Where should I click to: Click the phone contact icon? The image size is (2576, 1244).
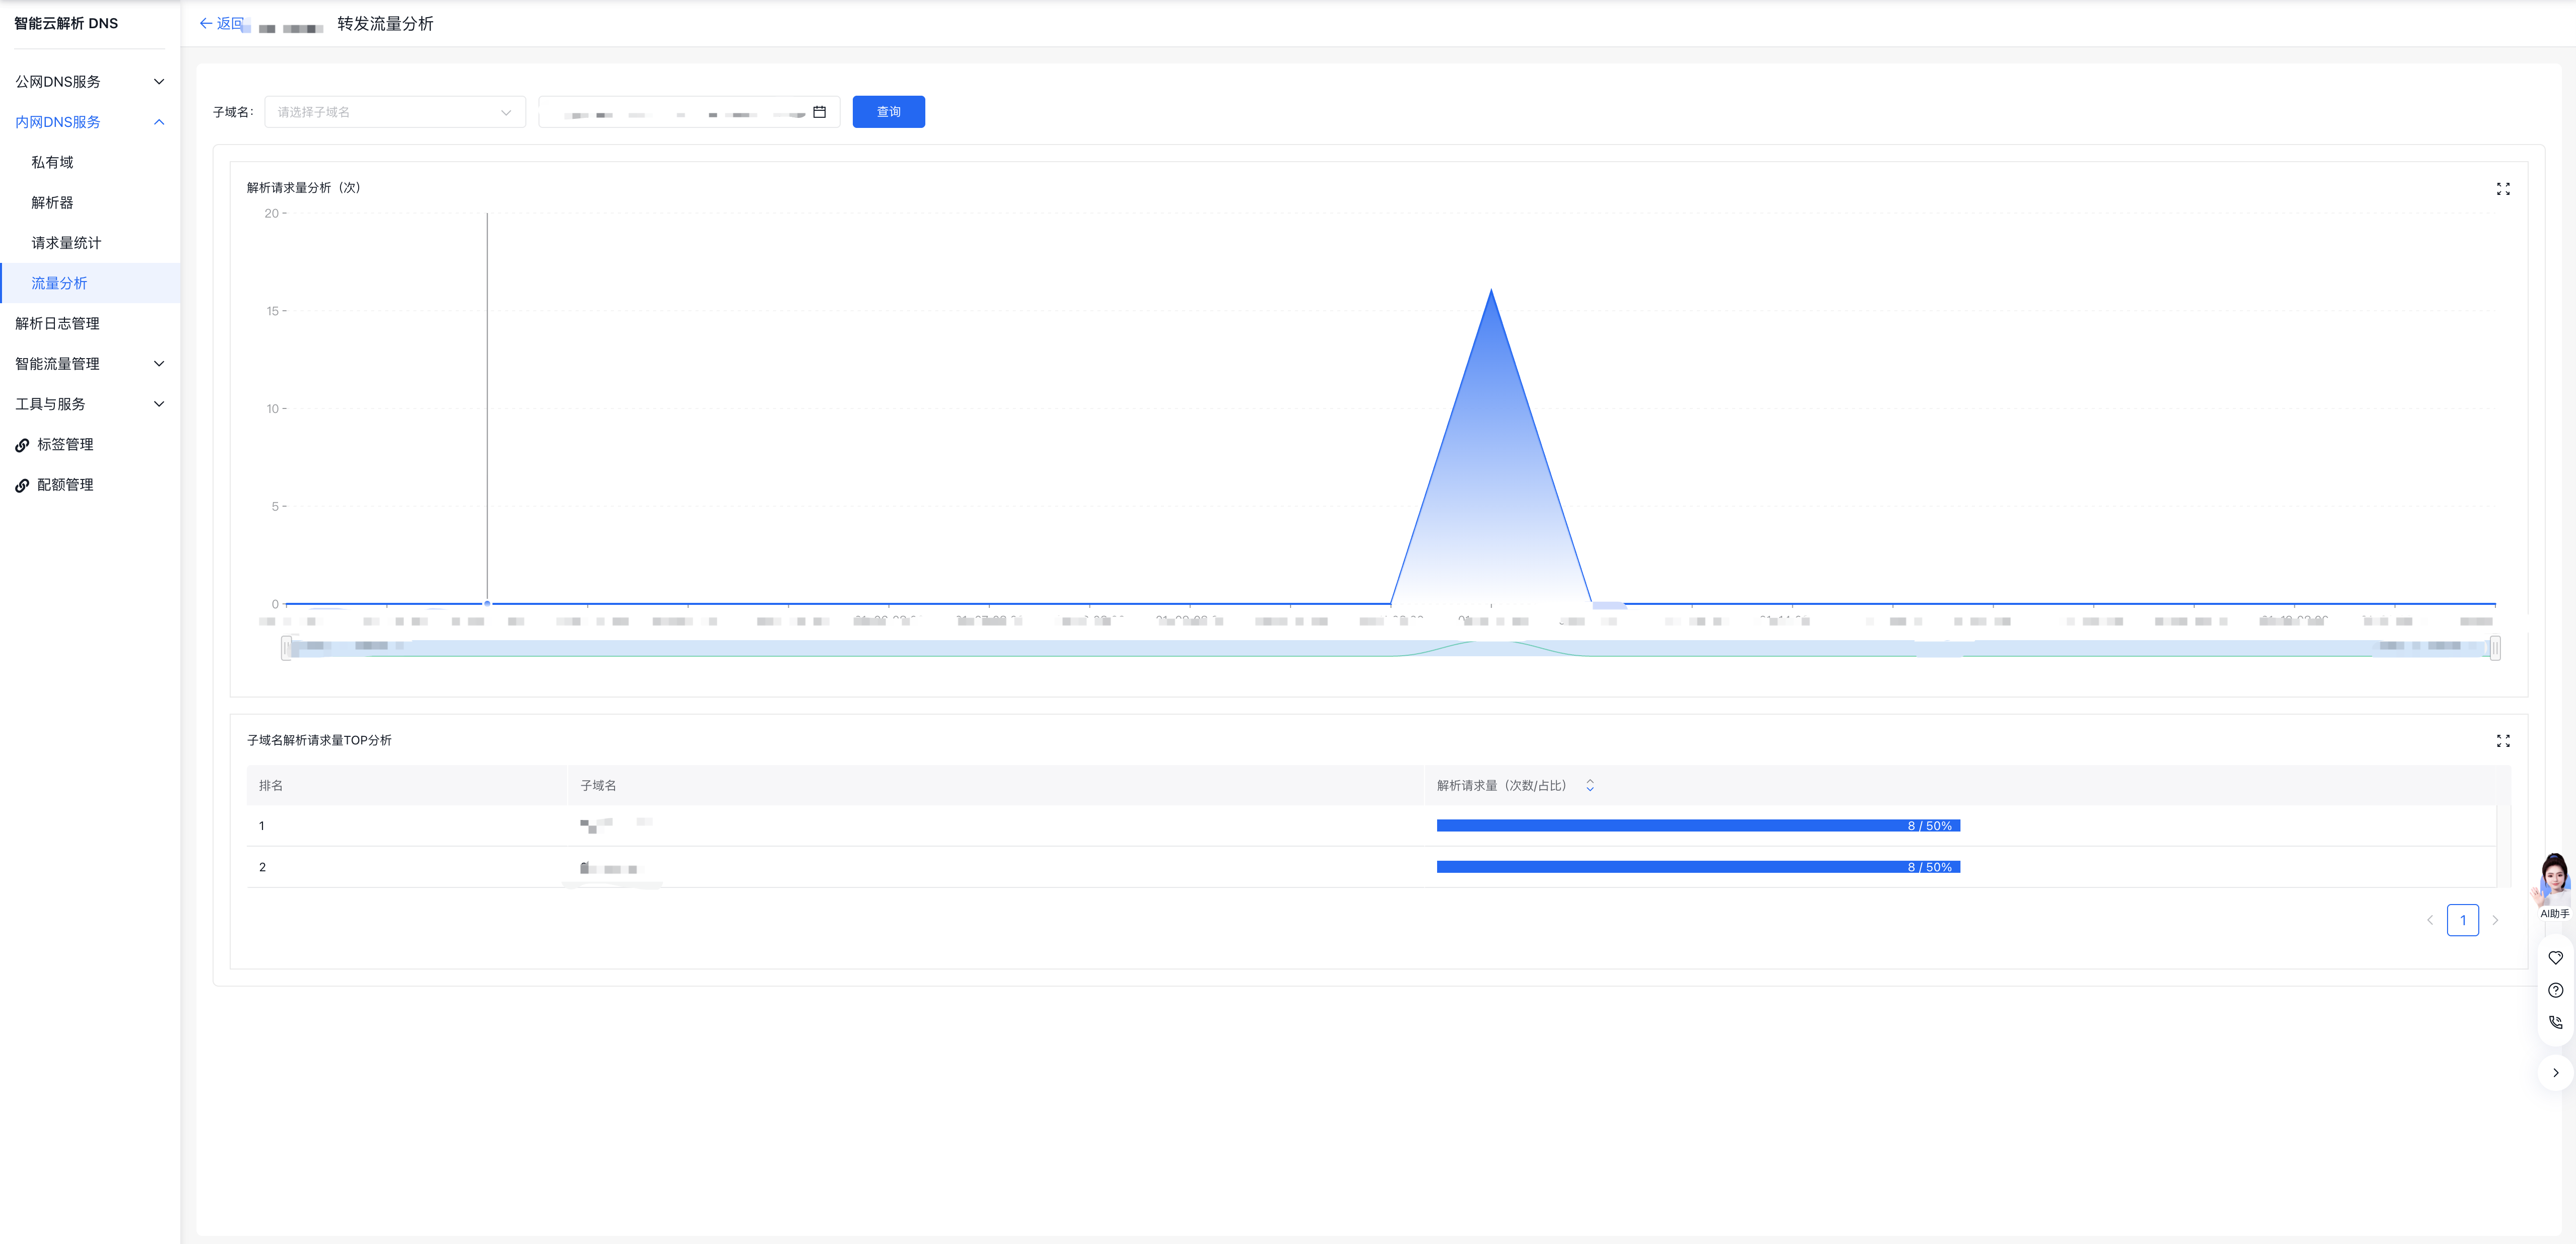click(2555, 1022)
